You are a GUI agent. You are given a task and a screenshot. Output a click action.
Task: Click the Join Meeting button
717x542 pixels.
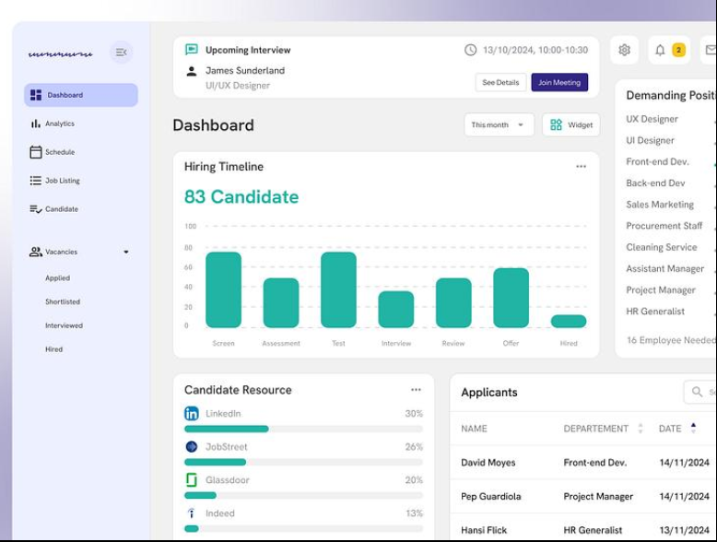[x=559, y=82]
